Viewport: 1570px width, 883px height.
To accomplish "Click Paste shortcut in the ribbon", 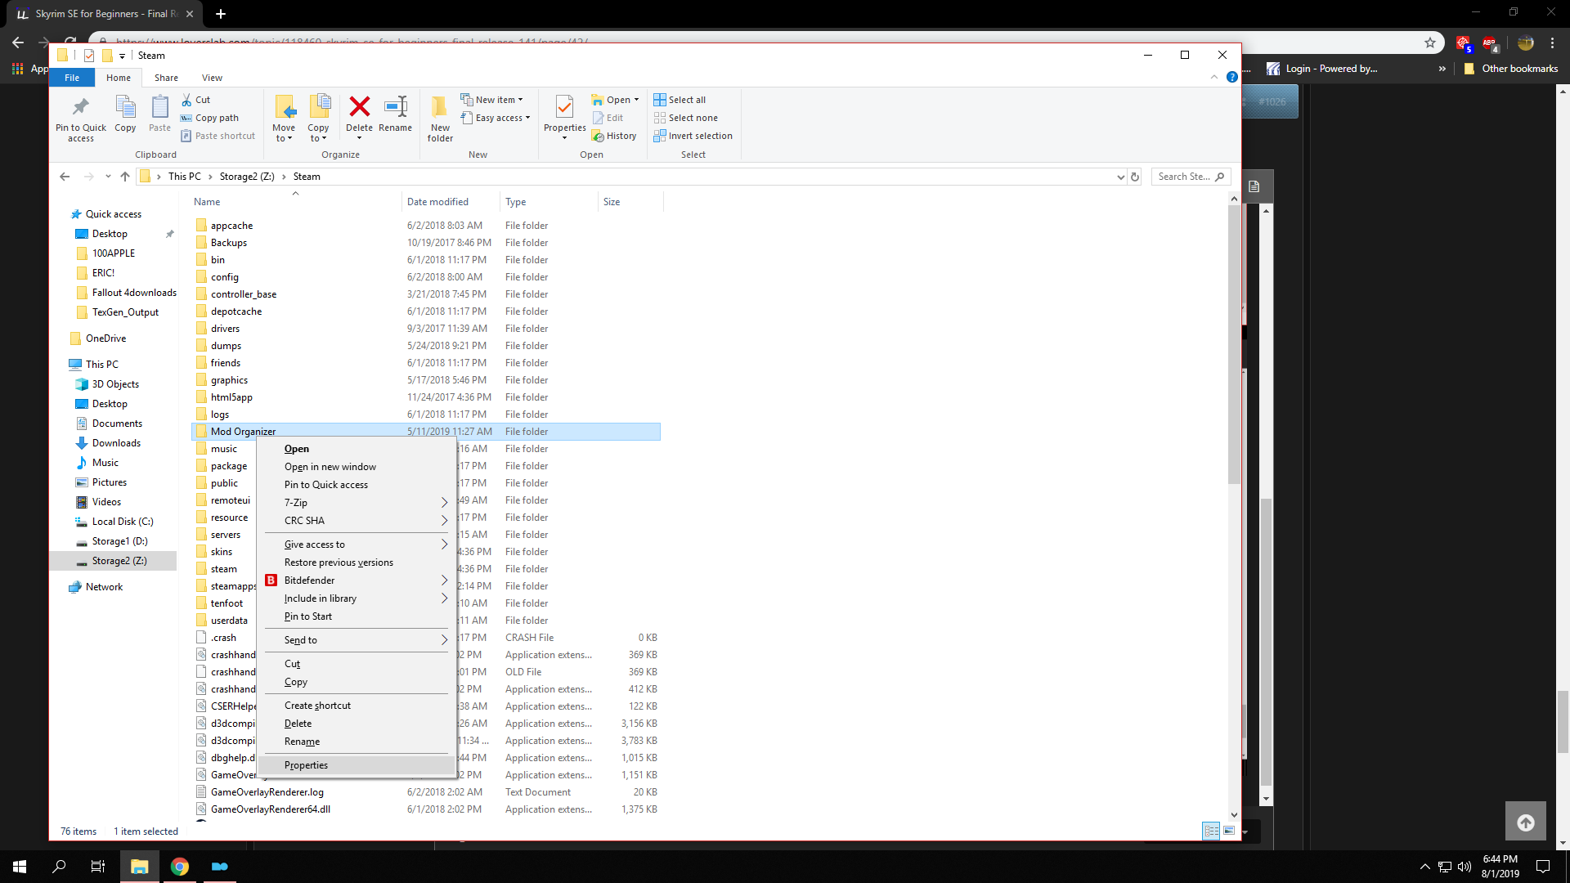I will click(218, 136).
